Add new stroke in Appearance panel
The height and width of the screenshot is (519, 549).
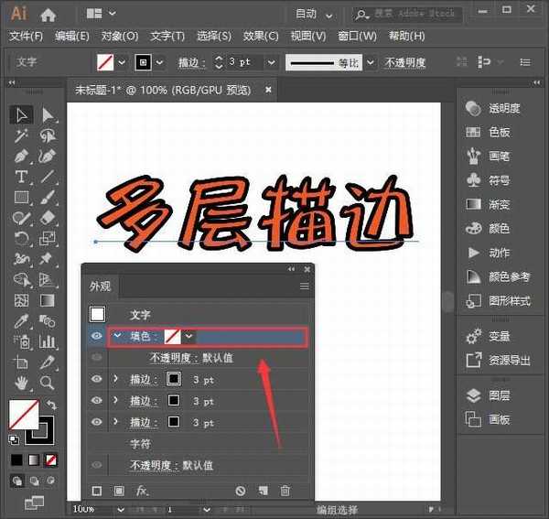click(x=97, y=491)
